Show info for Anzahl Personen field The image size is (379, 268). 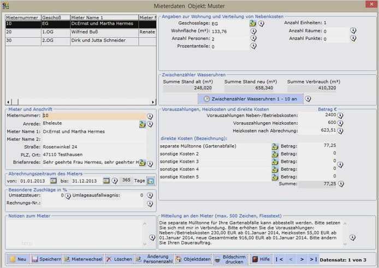[253, 38]
